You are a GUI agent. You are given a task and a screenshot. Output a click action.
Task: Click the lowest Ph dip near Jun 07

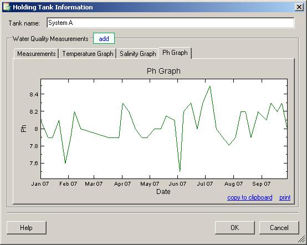(180, 171)
